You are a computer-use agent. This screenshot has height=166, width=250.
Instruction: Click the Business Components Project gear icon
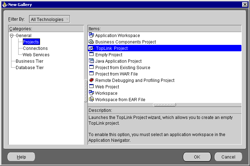(91, 42)
